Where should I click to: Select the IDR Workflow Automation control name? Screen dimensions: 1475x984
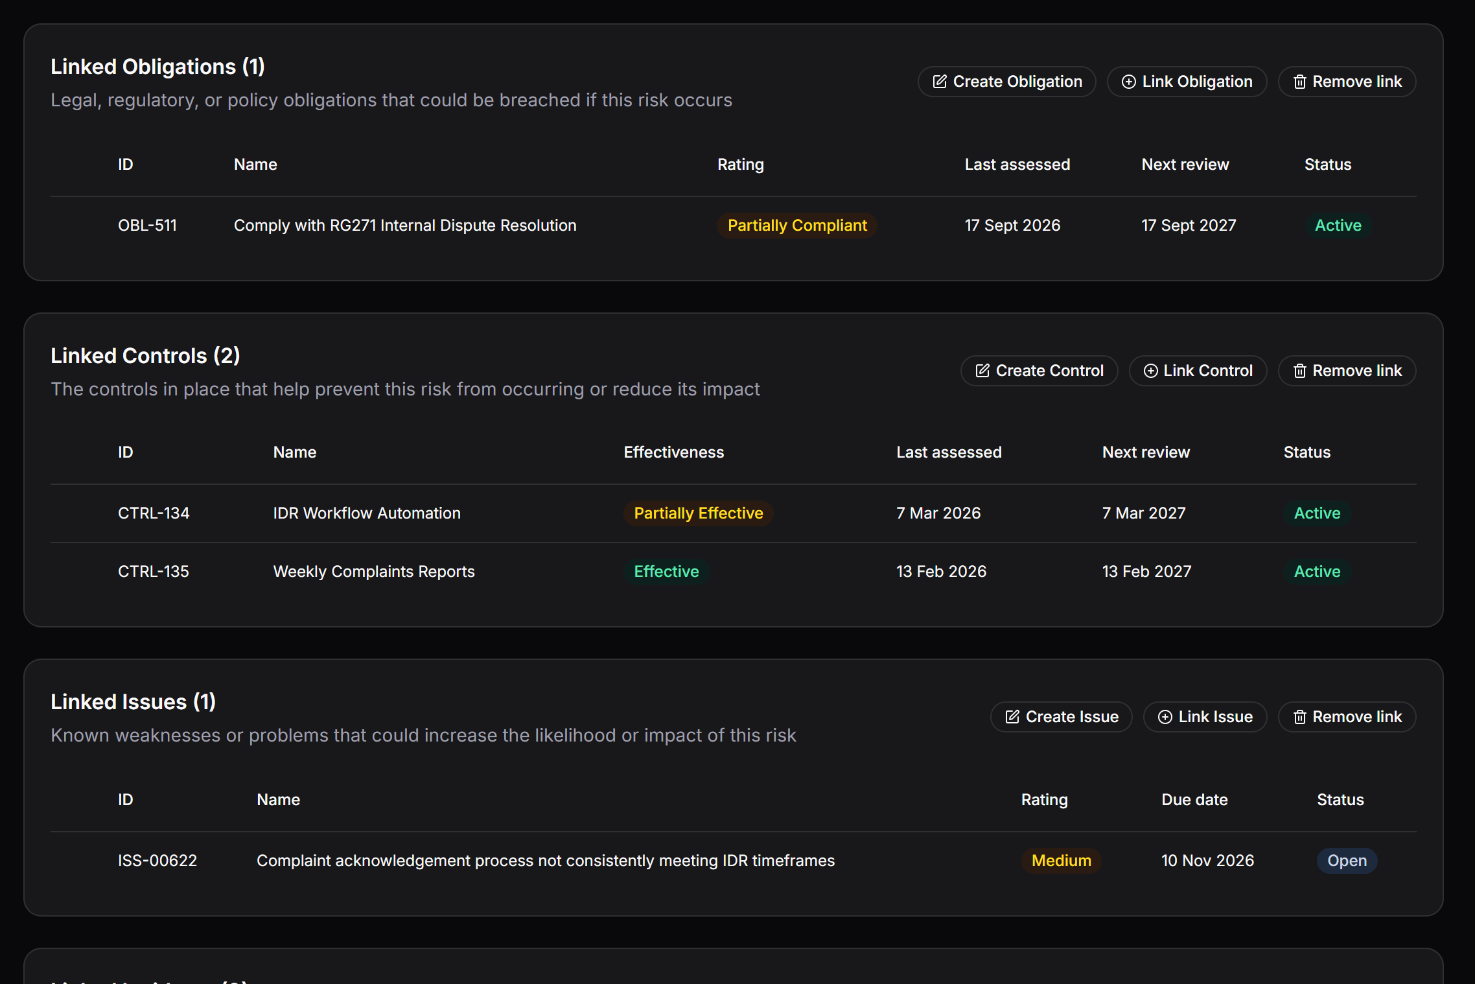click(x=367, y=513)
